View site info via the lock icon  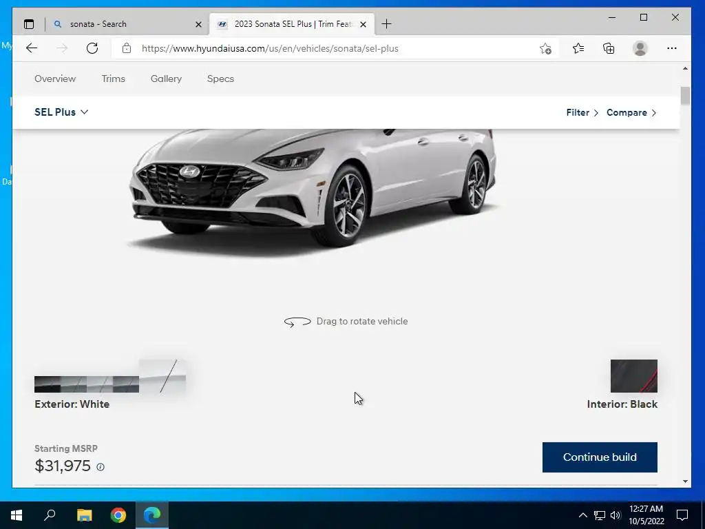click(127, 48)
